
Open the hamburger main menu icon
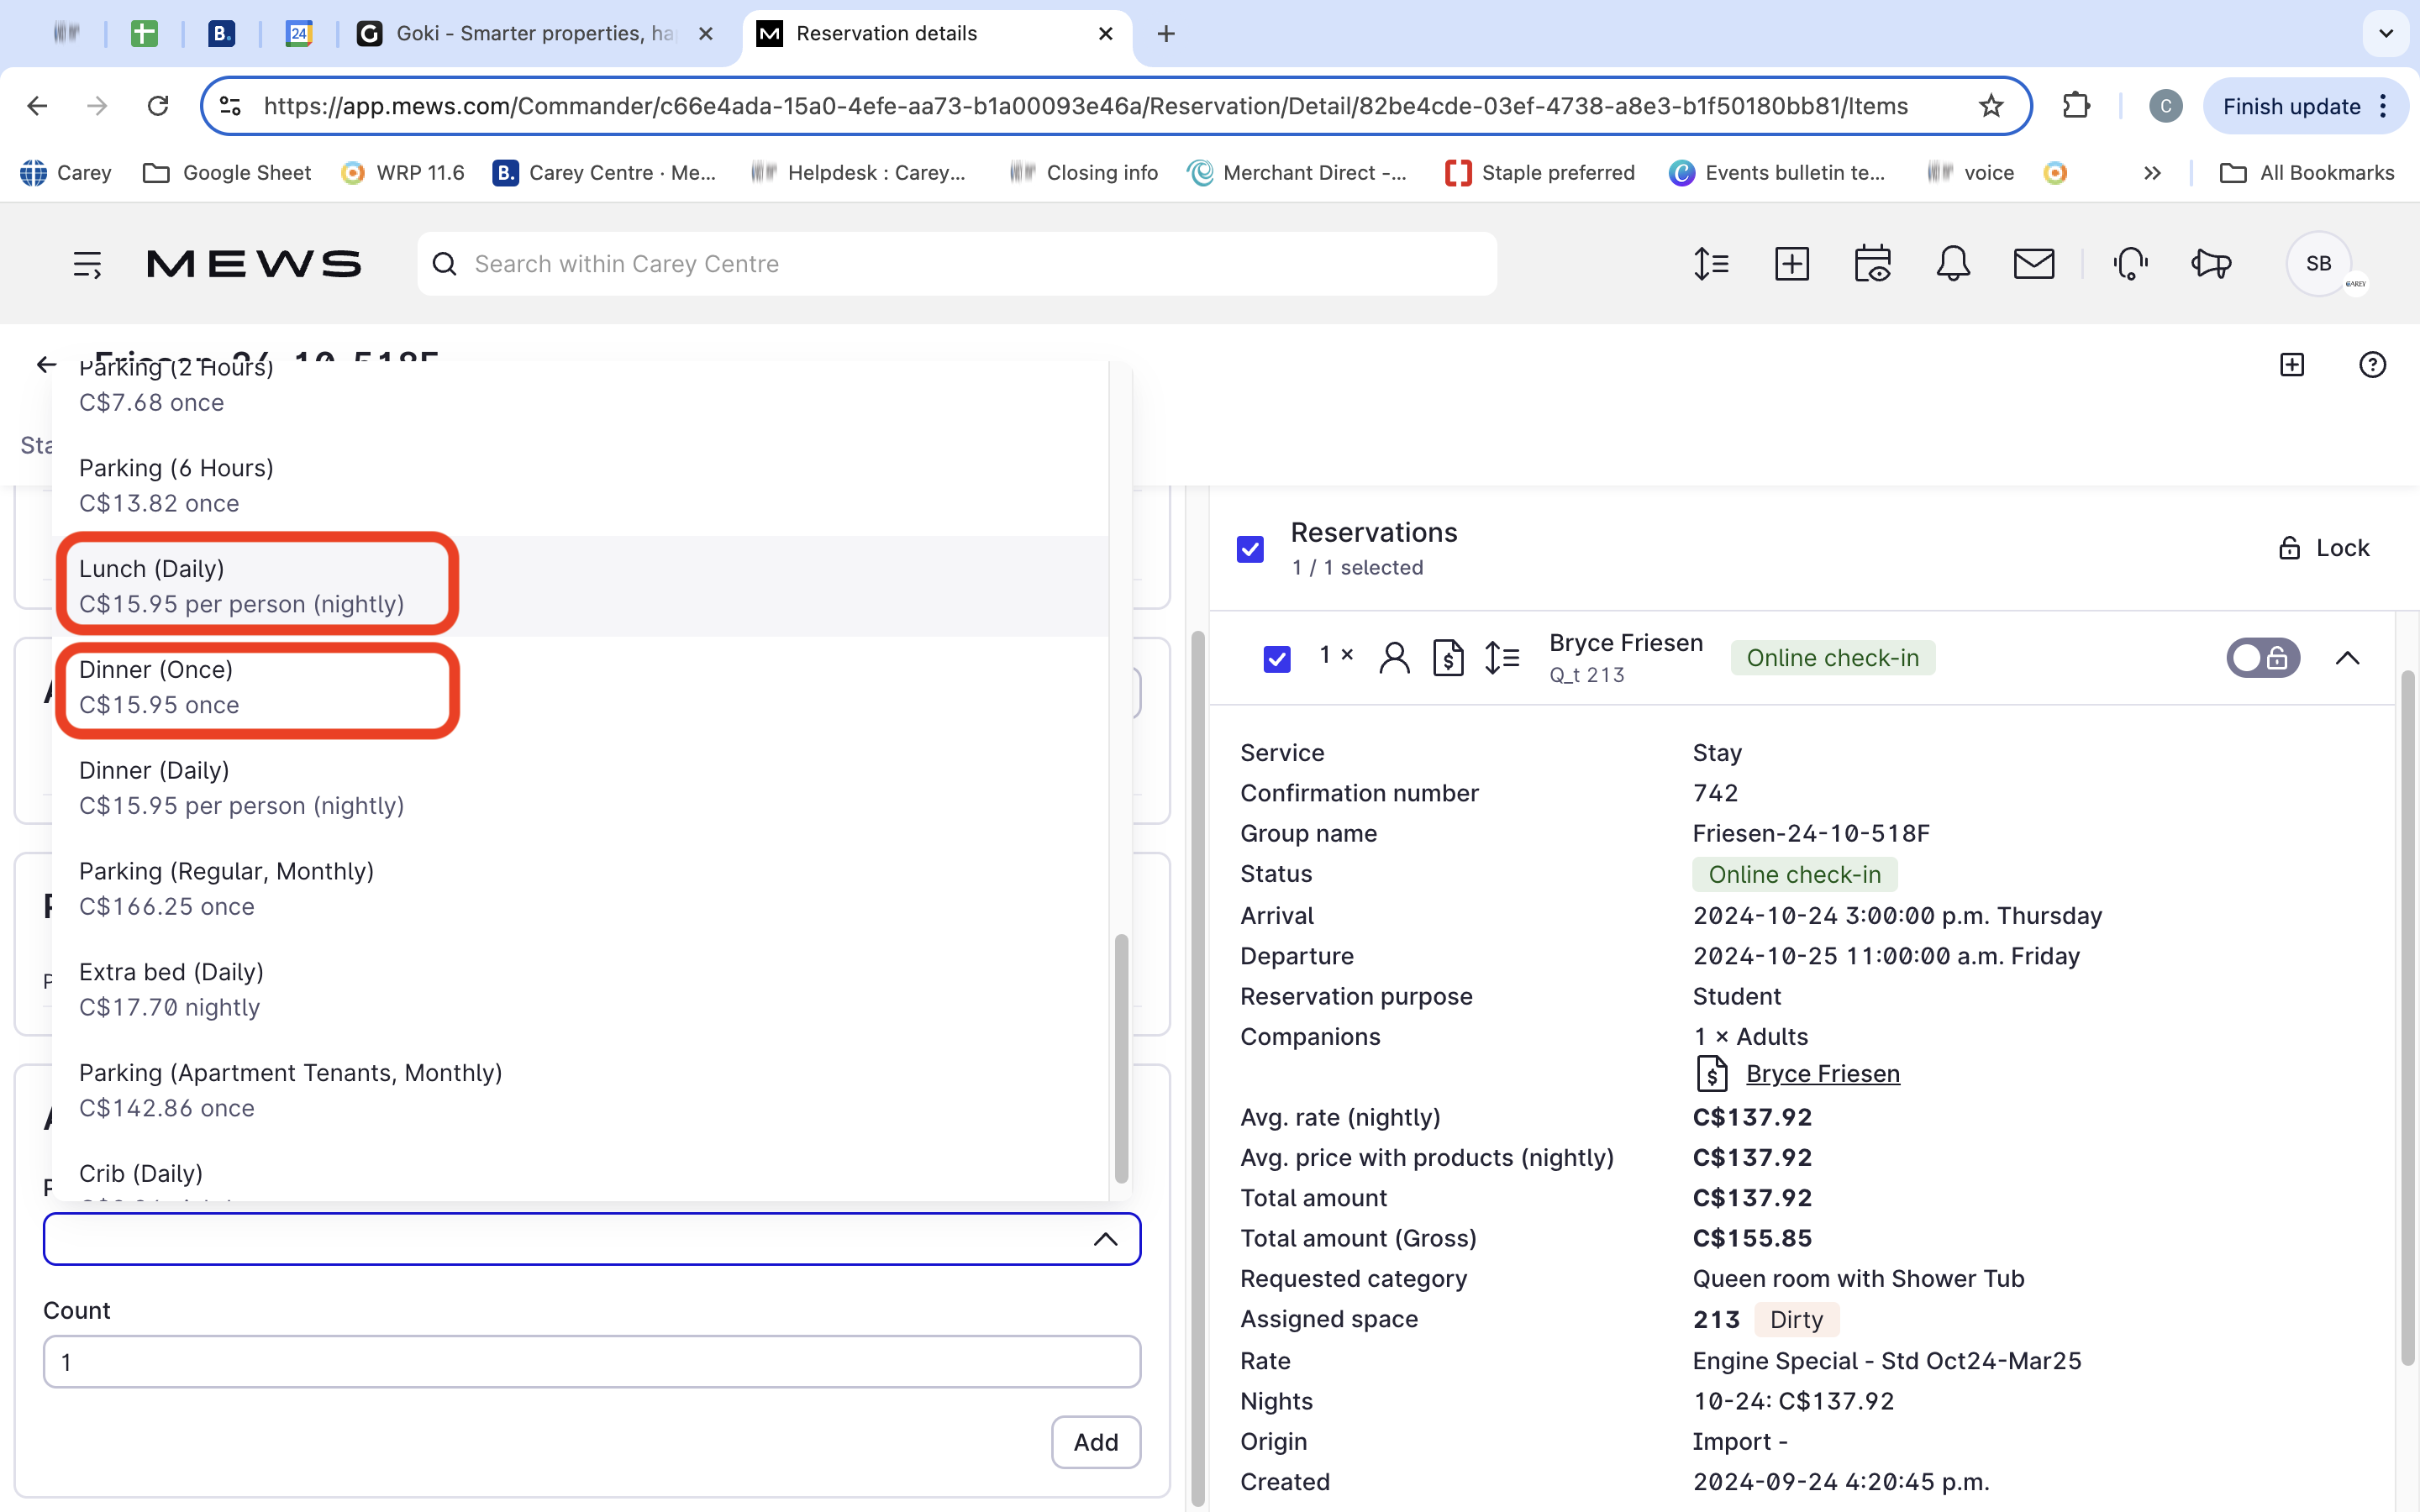(87, 264)
